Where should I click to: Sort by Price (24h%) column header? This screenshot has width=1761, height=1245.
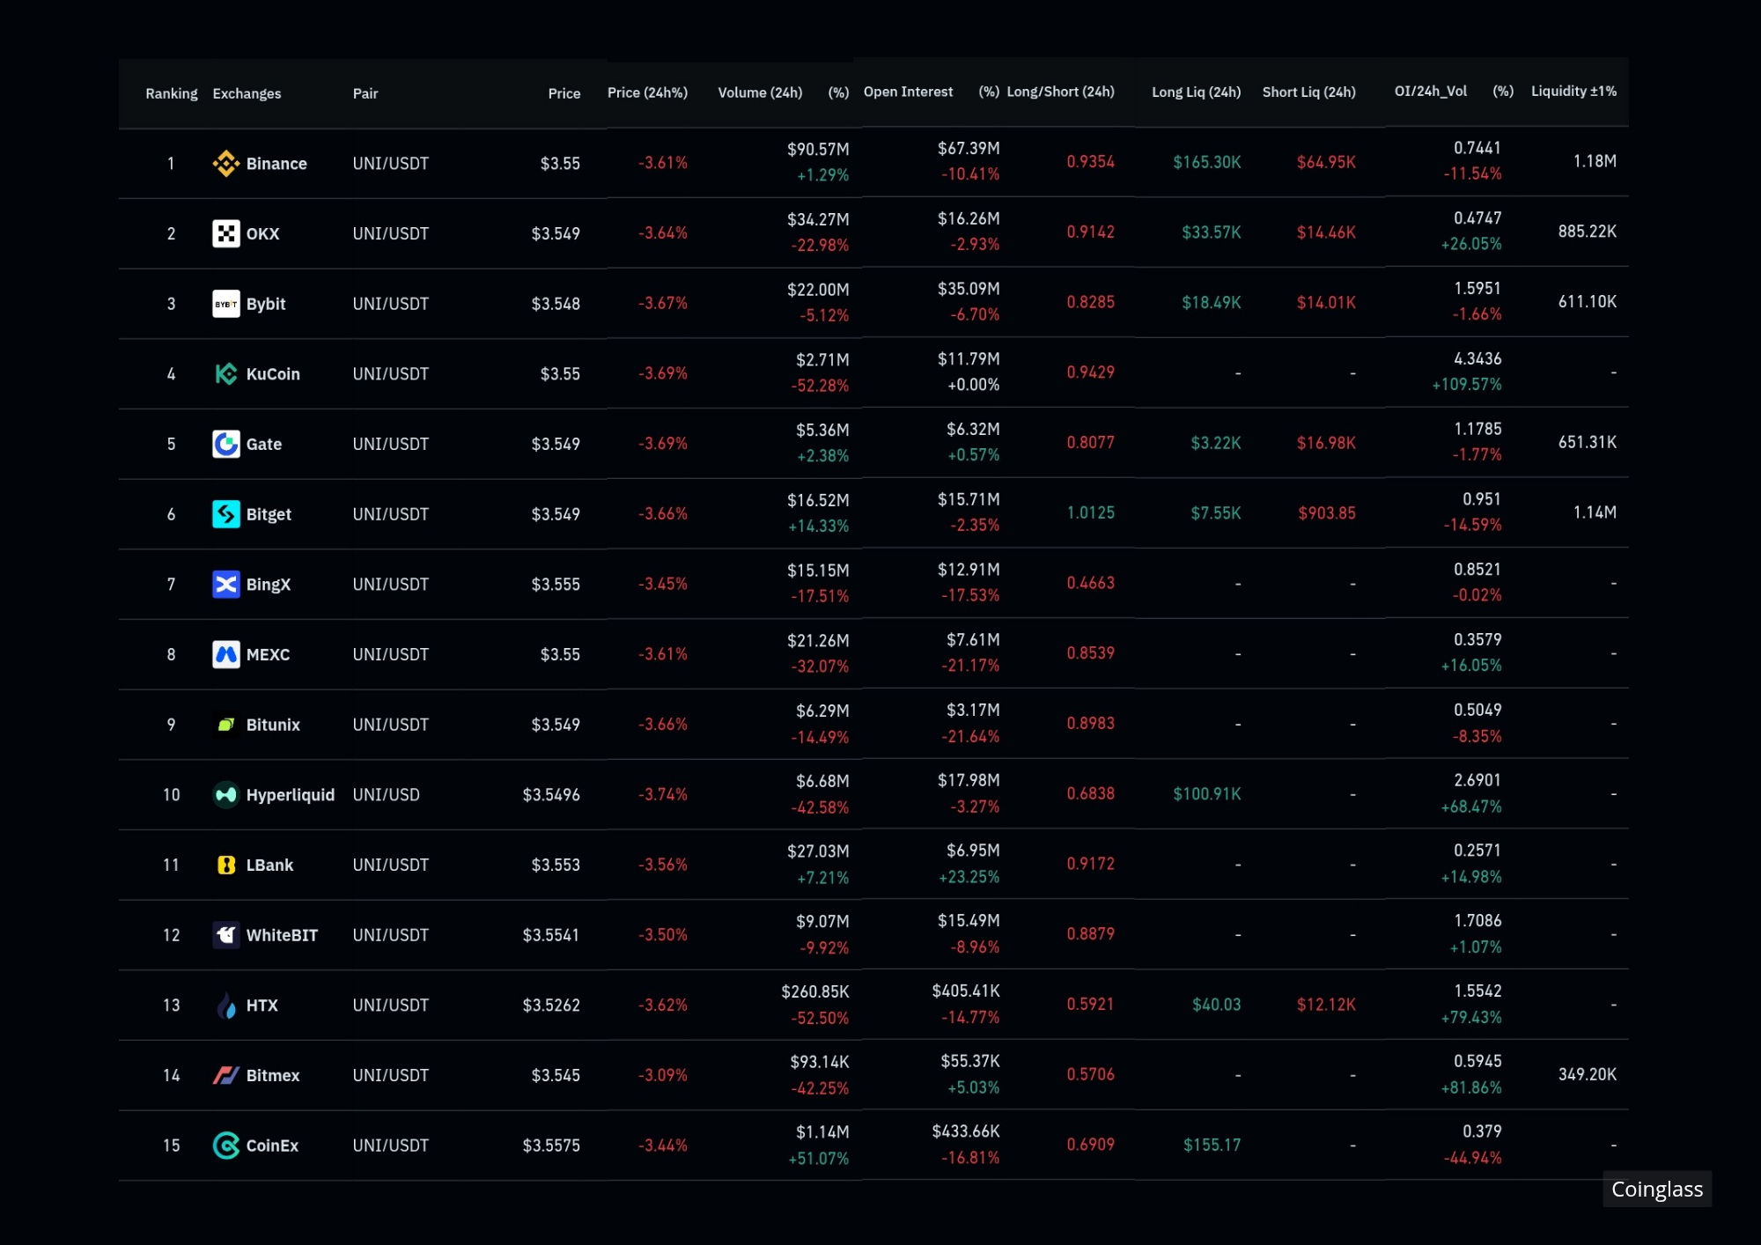647,92
